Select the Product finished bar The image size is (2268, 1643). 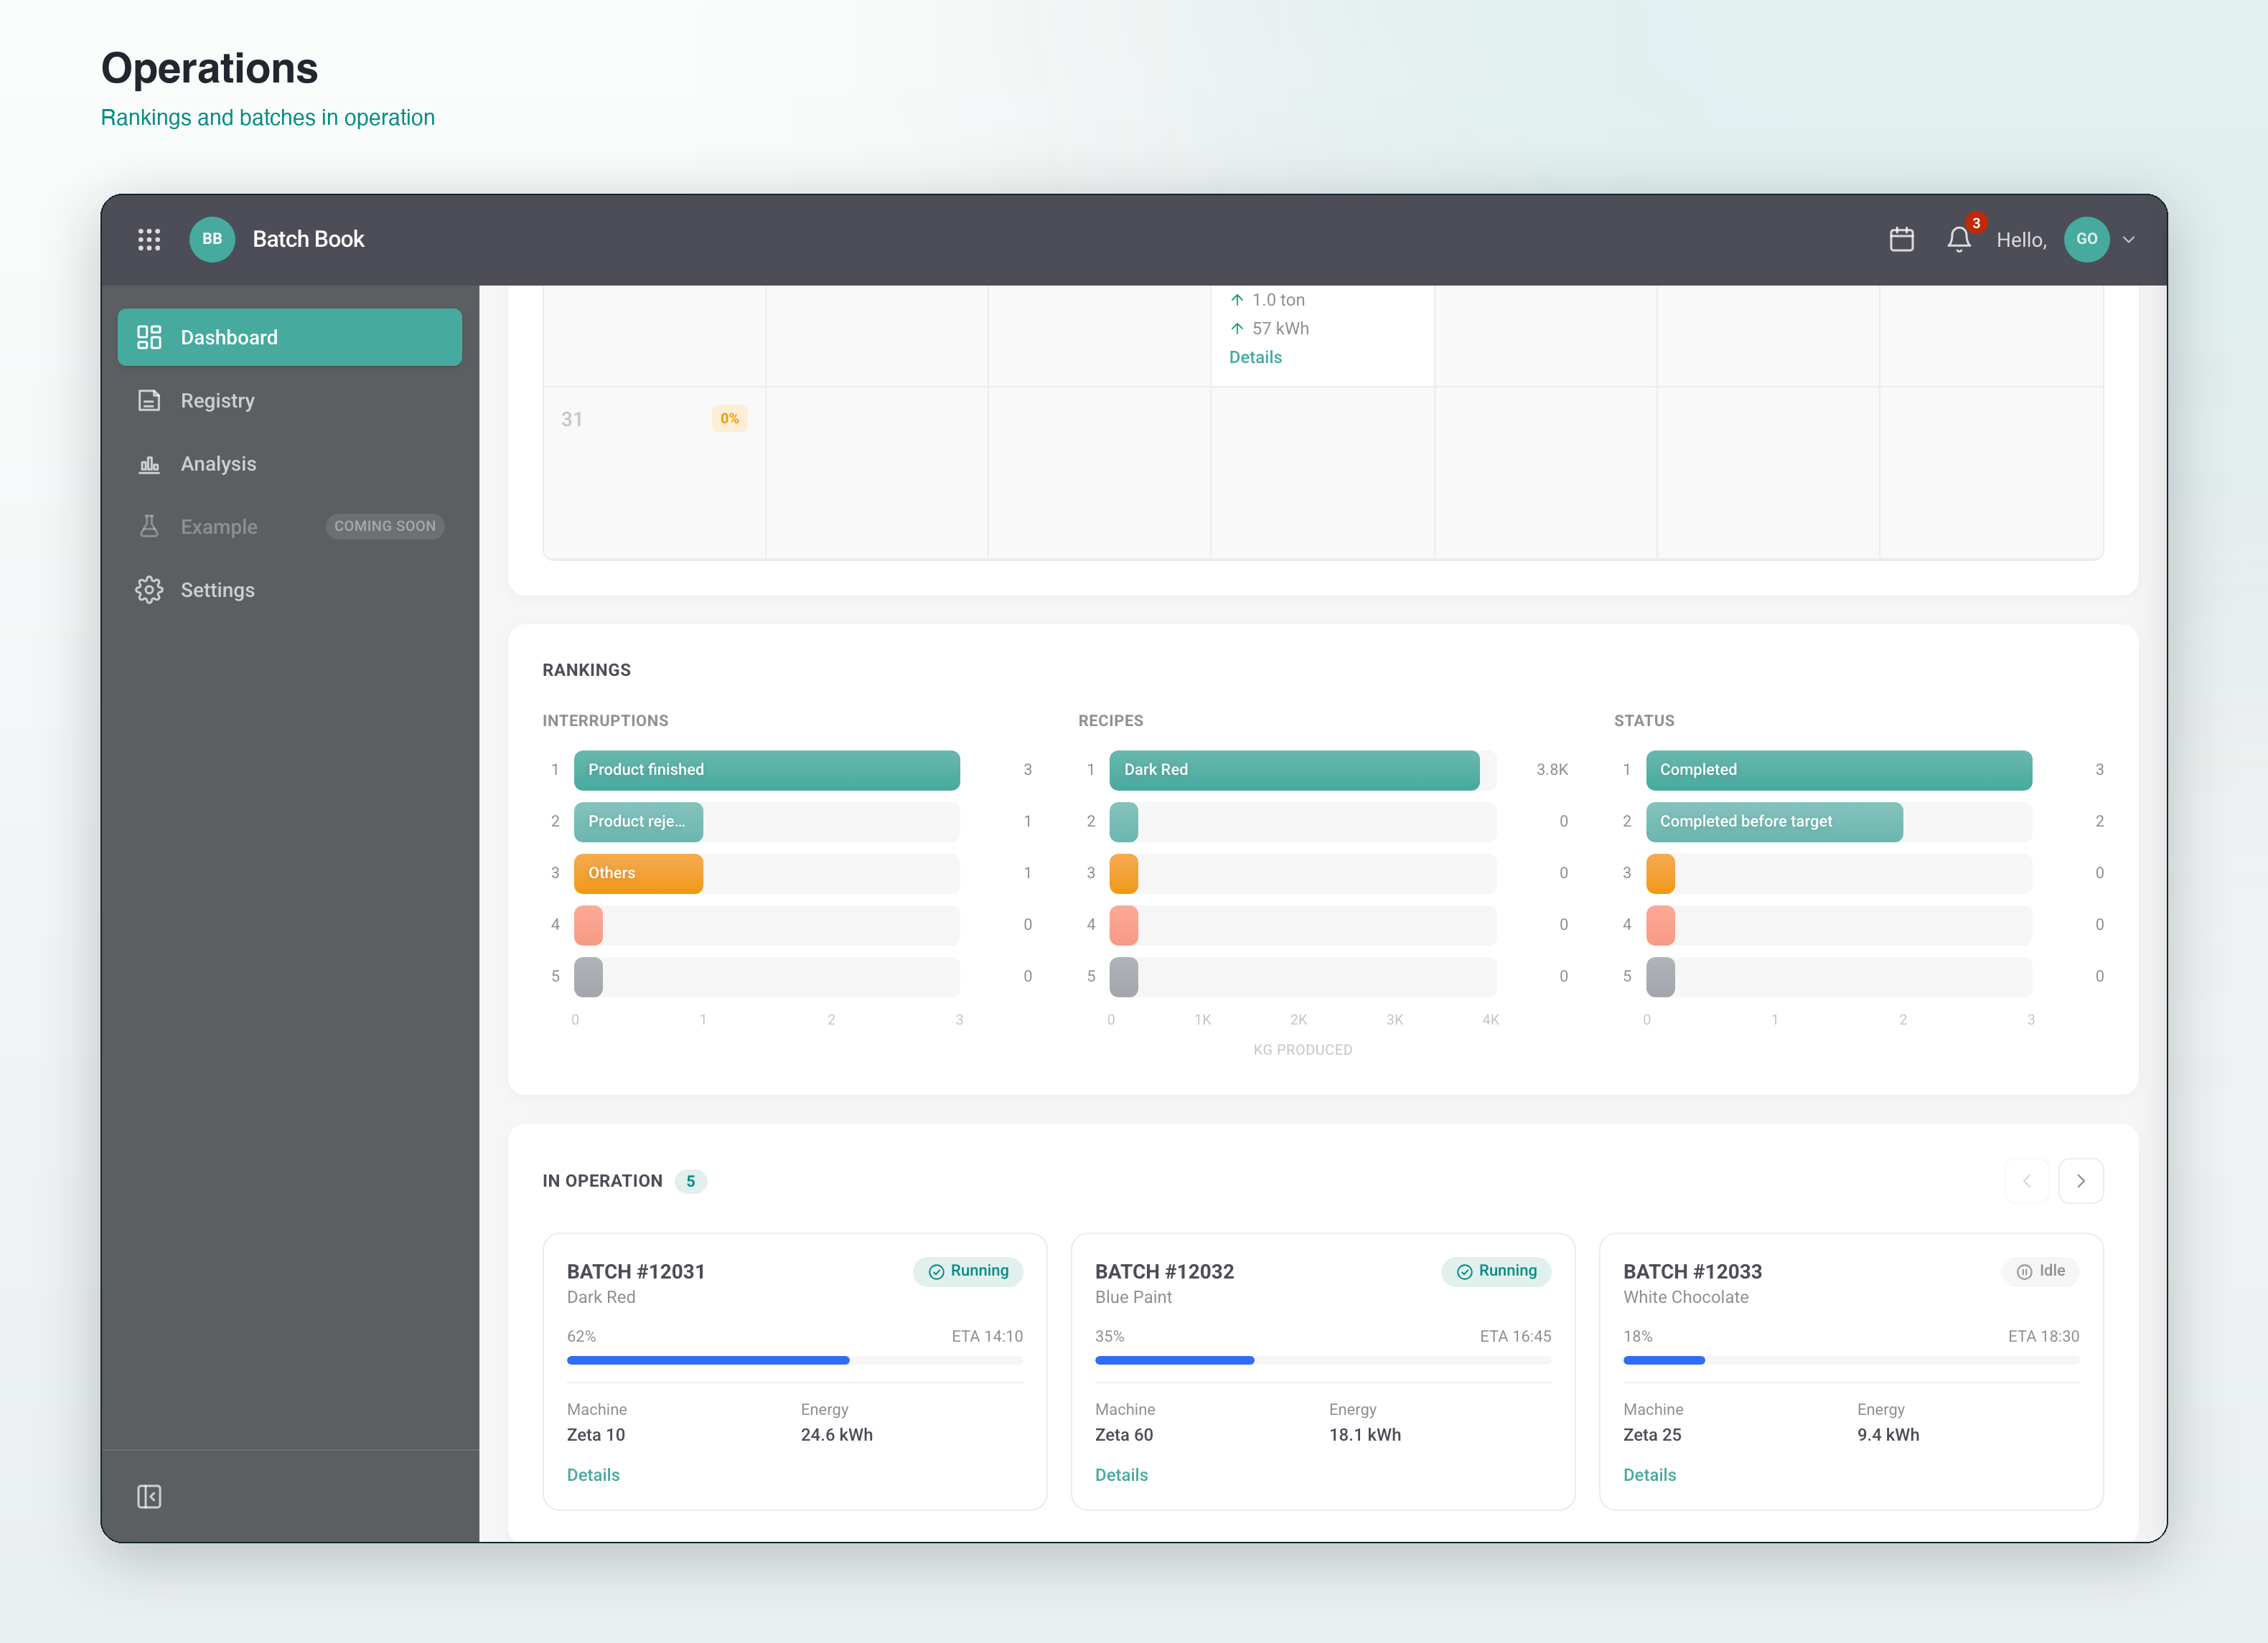[x=767, y=770]
